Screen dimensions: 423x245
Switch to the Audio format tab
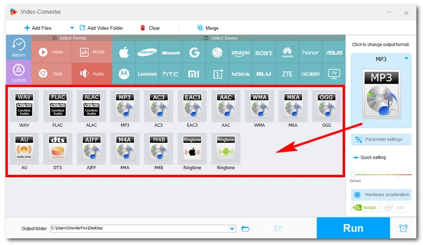92,73
